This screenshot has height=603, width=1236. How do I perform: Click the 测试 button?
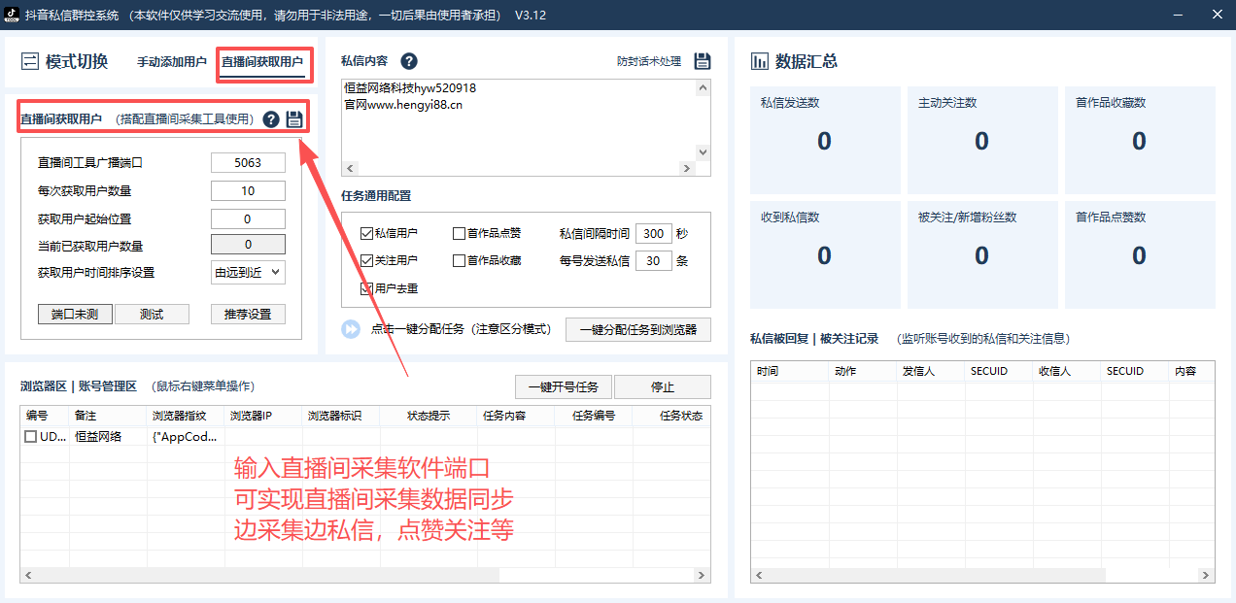click(x=152, y=314)
